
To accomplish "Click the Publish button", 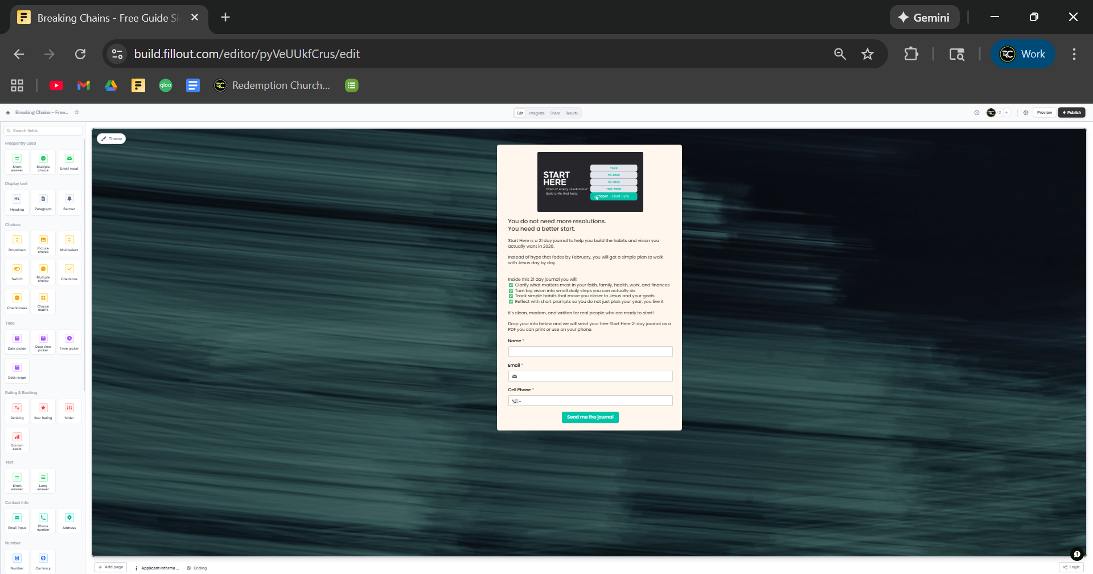I will pyautogui.click(x=1071, y=113).
